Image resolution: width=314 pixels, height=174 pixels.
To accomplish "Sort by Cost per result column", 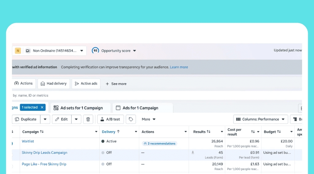I will tap(253, 132).
